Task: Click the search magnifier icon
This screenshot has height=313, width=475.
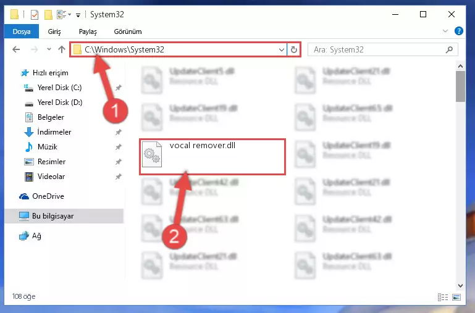Action: pos(449,49)
